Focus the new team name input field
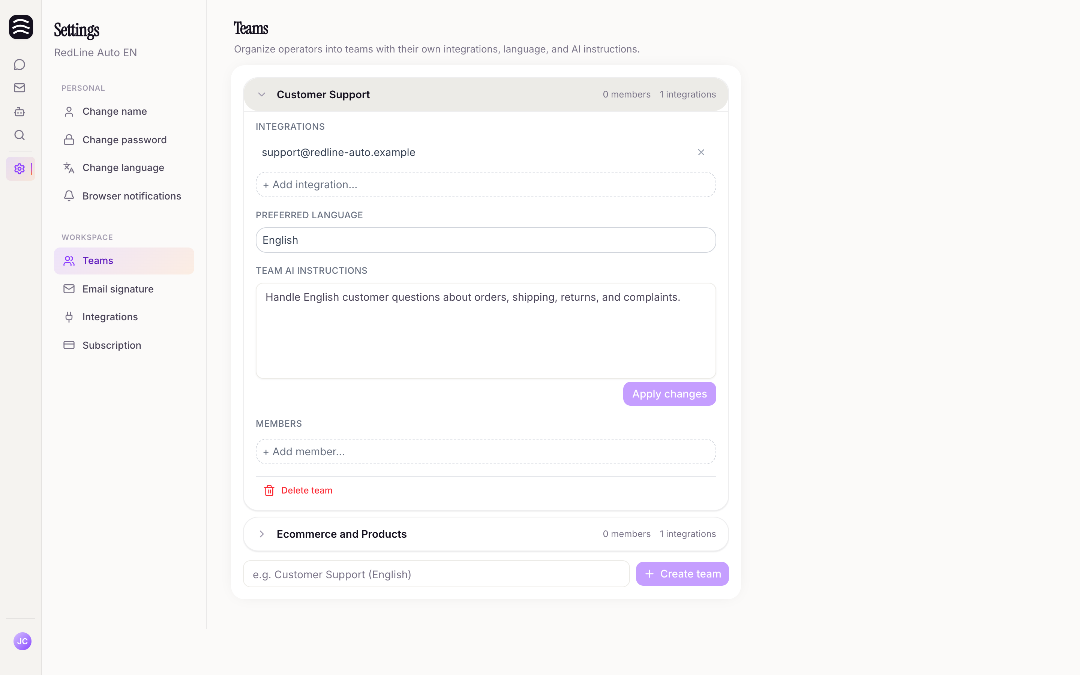 pos(436,574)
